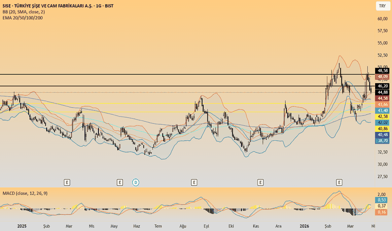The height and width of the screenshot is (231, 392).
Task: Click the MACD 0,53 value label
Action: click(381, 200)
